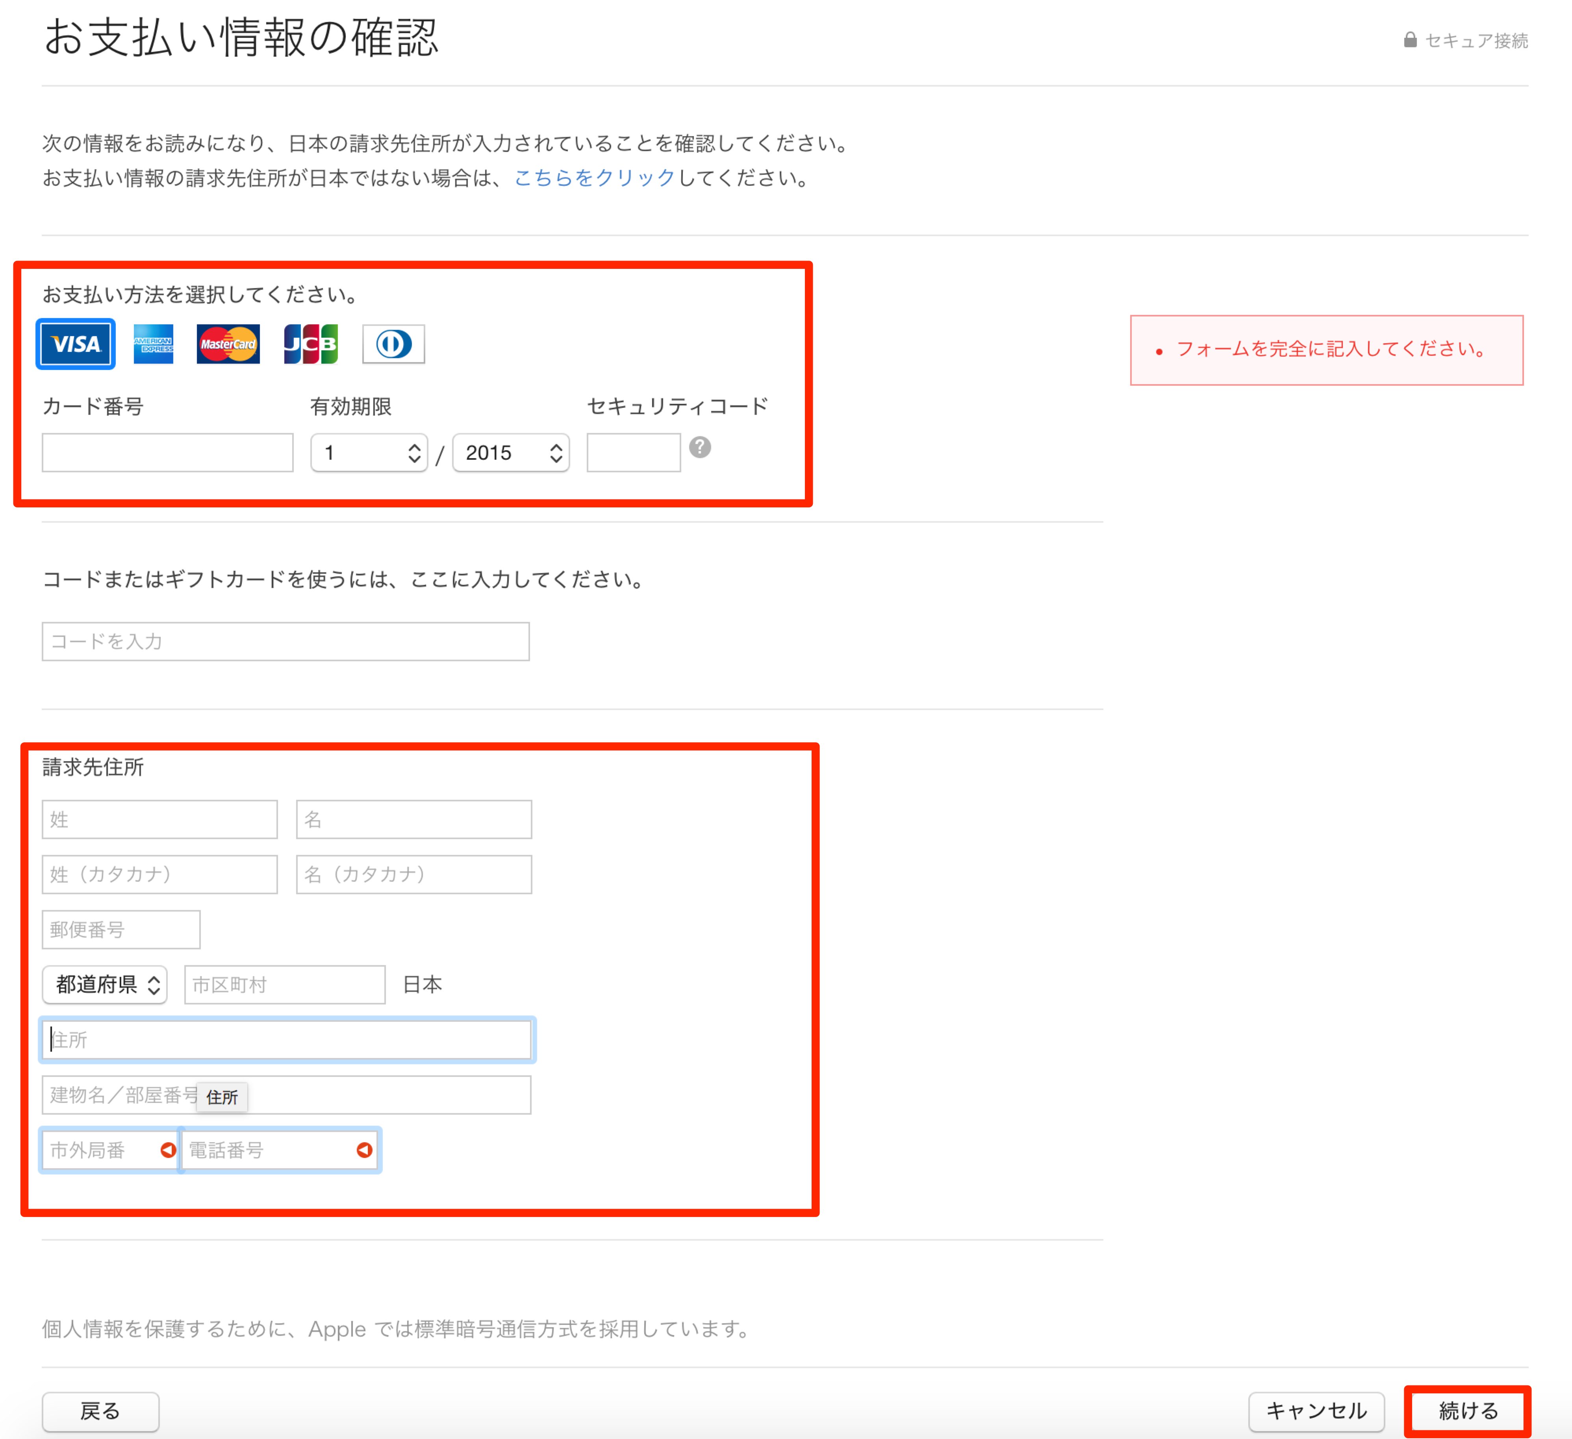Select the 姓（カタカナ）field
Screen dimensions: 1572x1439
pos(160,875)
